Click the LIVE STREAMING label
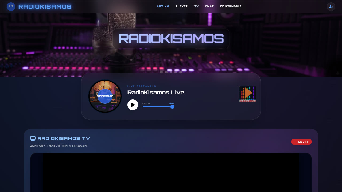Screen dimensions: 342x192 (142, 86)
